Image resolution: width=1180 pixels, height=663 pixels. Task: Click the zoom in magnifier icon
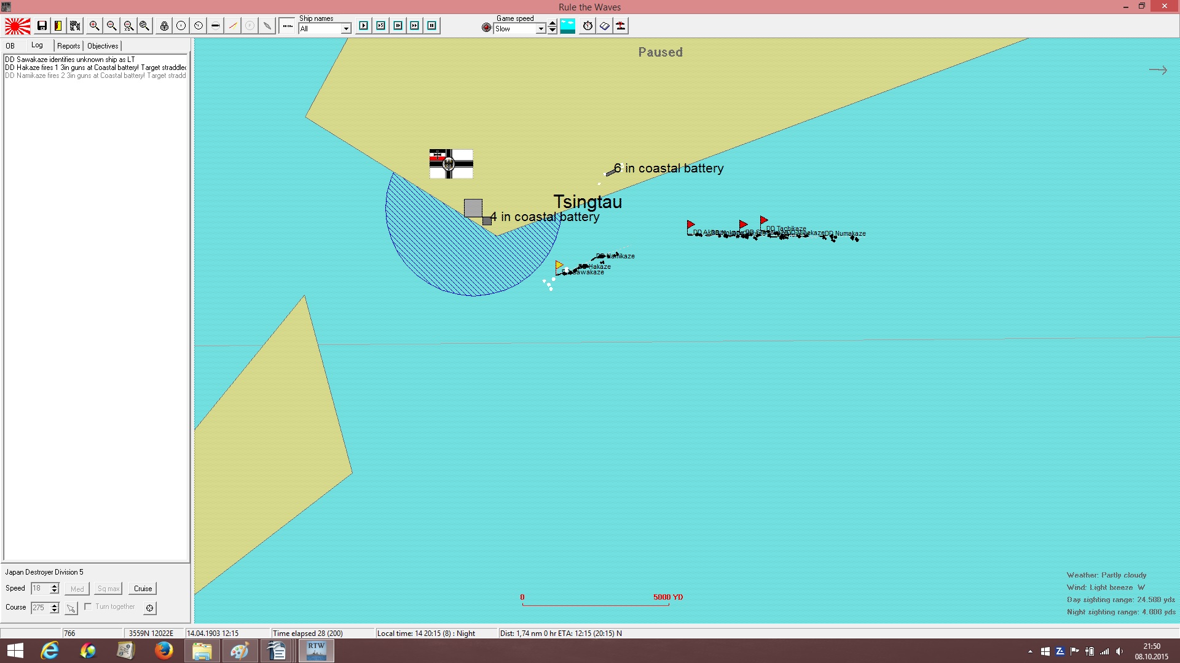[94, 26]
